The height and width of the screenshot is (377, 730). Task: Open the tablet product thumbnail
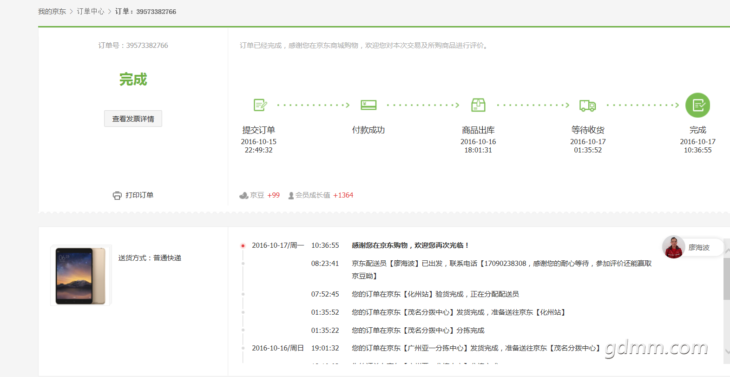tap(81, 275)
